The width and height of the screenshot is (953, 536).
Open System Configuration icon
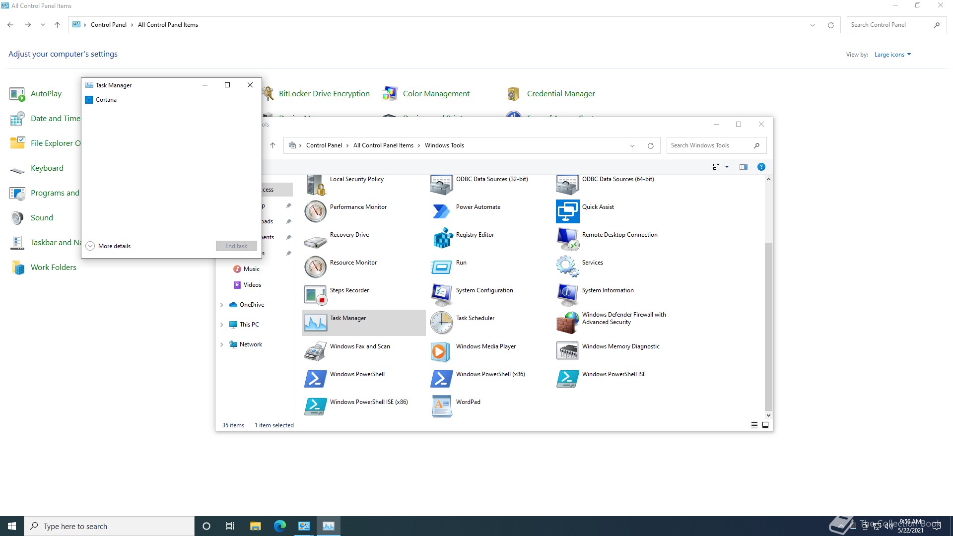(x=441, y=295)
